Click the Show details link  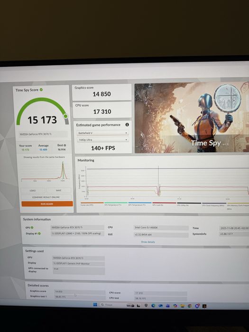[x=148, y=242]
